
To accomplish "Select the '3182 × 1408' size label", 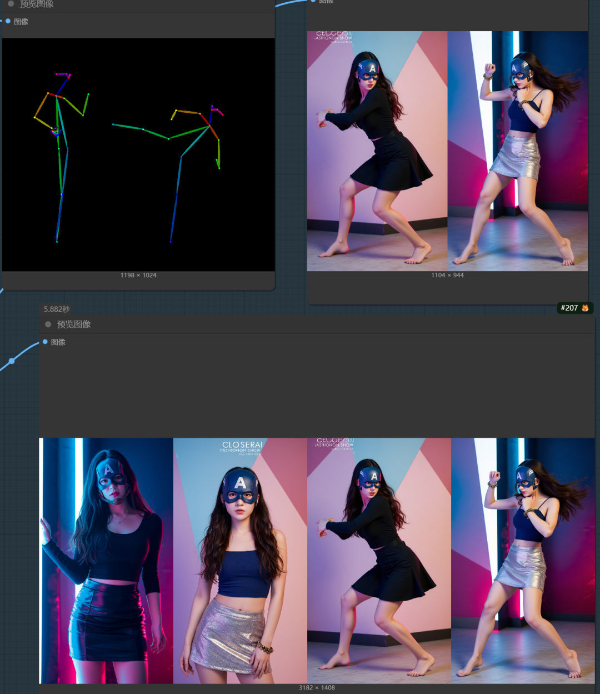I will tap(317, 687).
